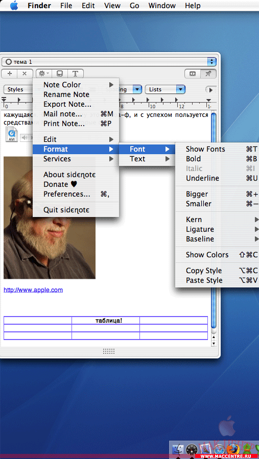Click the 'таблица!' table cell
This screenshot has height=459, width=259.
(106, 320)
